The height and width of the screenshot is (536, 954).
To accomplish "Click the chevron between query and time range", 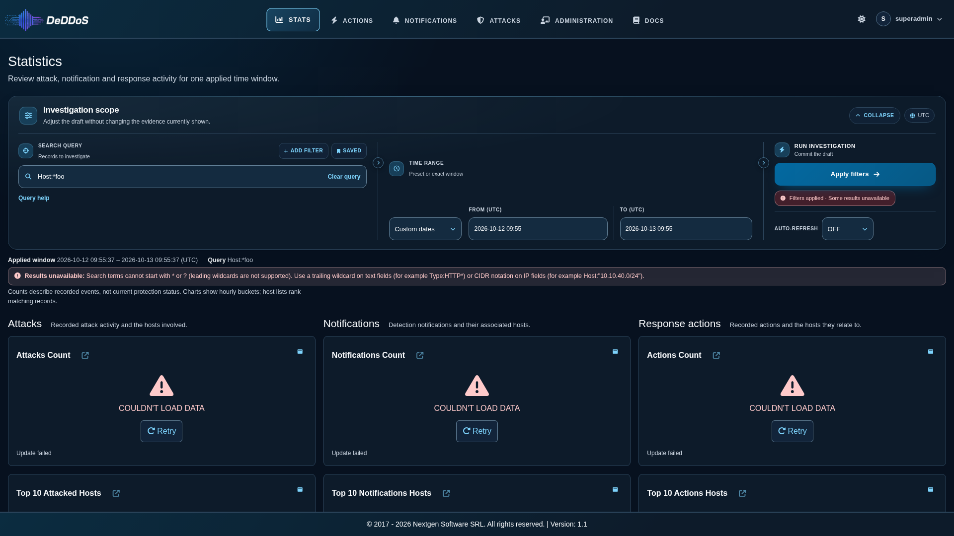I will click(x=378, y=163).
